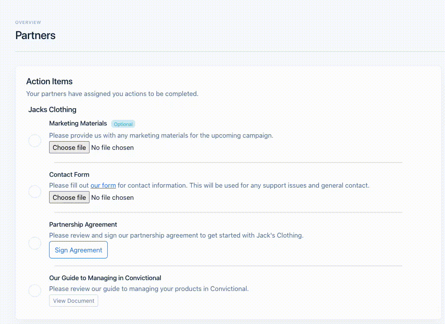Click 'Our Guide to Managing in Convictional' title

click(x=105, y=278)
